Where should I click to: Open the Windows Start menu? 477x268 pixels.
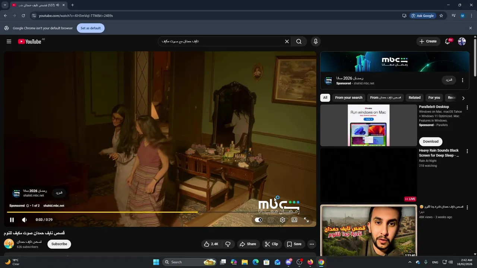pos(156,262)
